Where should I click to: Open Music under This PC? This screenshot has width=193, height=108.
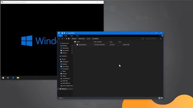pyautogui.click(x=64, y=71)
